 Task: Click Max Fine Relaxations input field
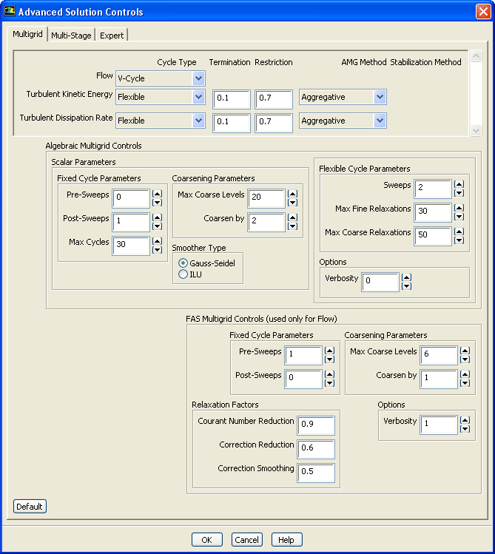(433, 212)
